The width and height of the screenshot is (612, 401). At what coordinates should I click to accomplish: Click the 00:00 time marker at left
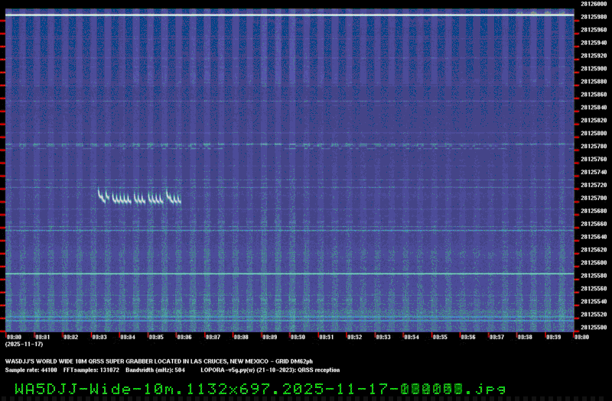pyautogui.click(x=14, y=336)
